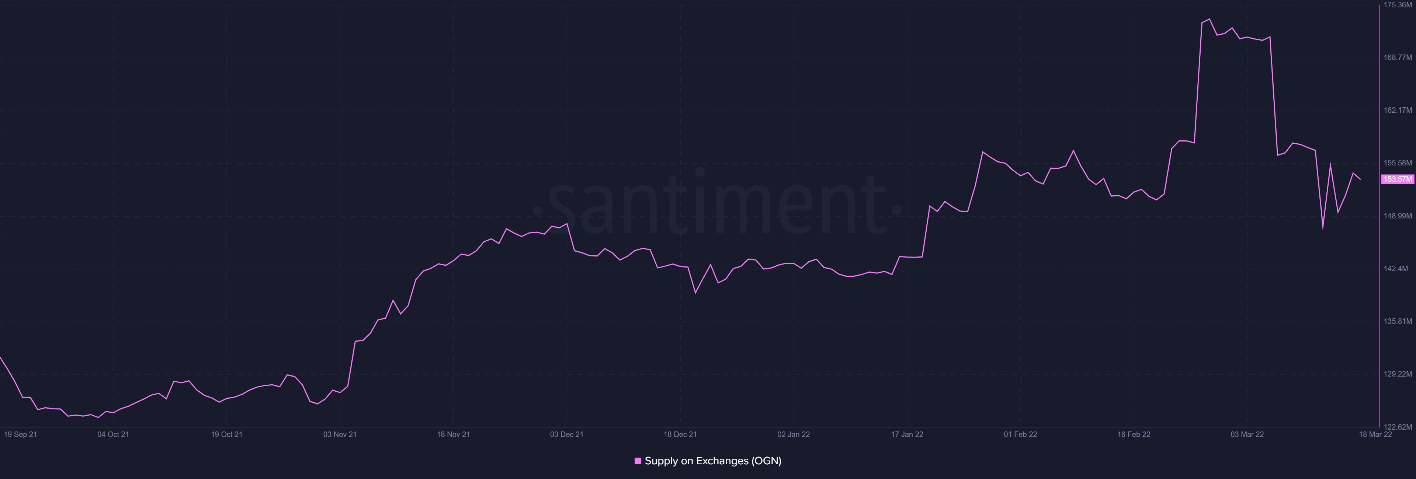Click the 175.36M top axis value

pyautogui.click(x=1397, y=5)
